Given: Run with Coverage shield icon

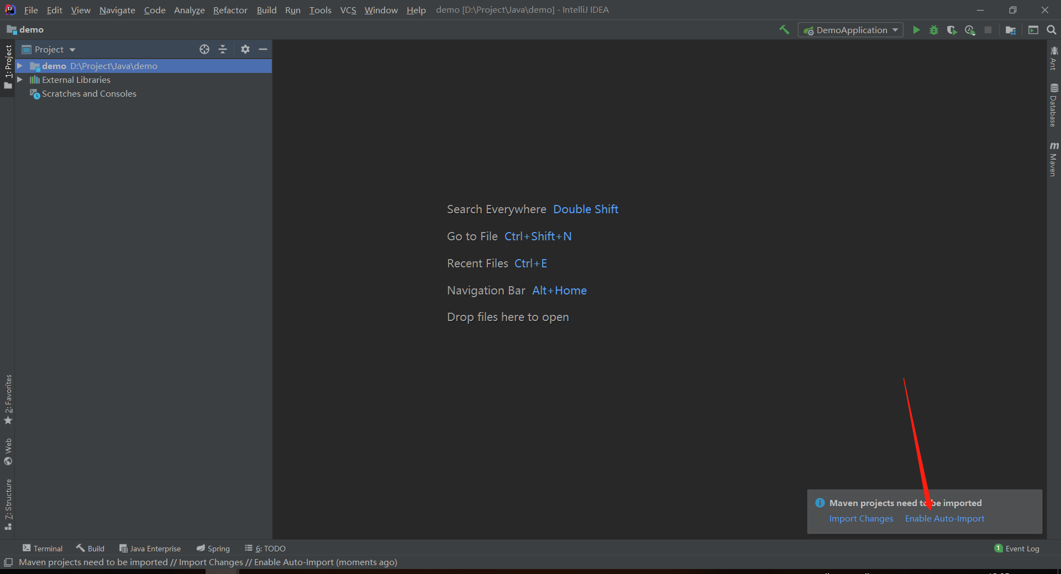Looking at the screenshot, I should (x=952, y=30).
